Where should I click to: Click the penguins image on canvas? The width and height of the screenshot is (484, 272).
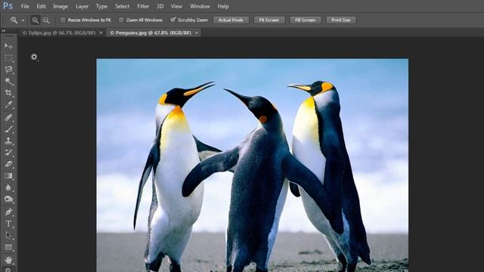[253, 165]
